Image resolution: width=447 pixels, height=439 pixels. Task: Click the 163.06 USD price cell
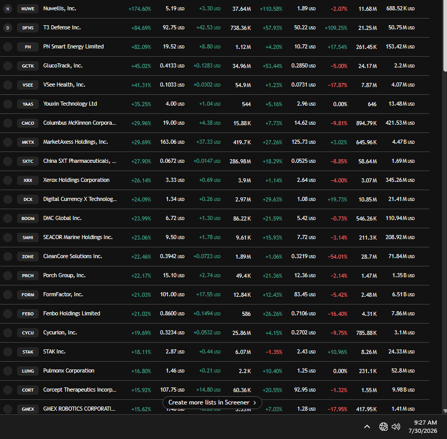(172, 142)
